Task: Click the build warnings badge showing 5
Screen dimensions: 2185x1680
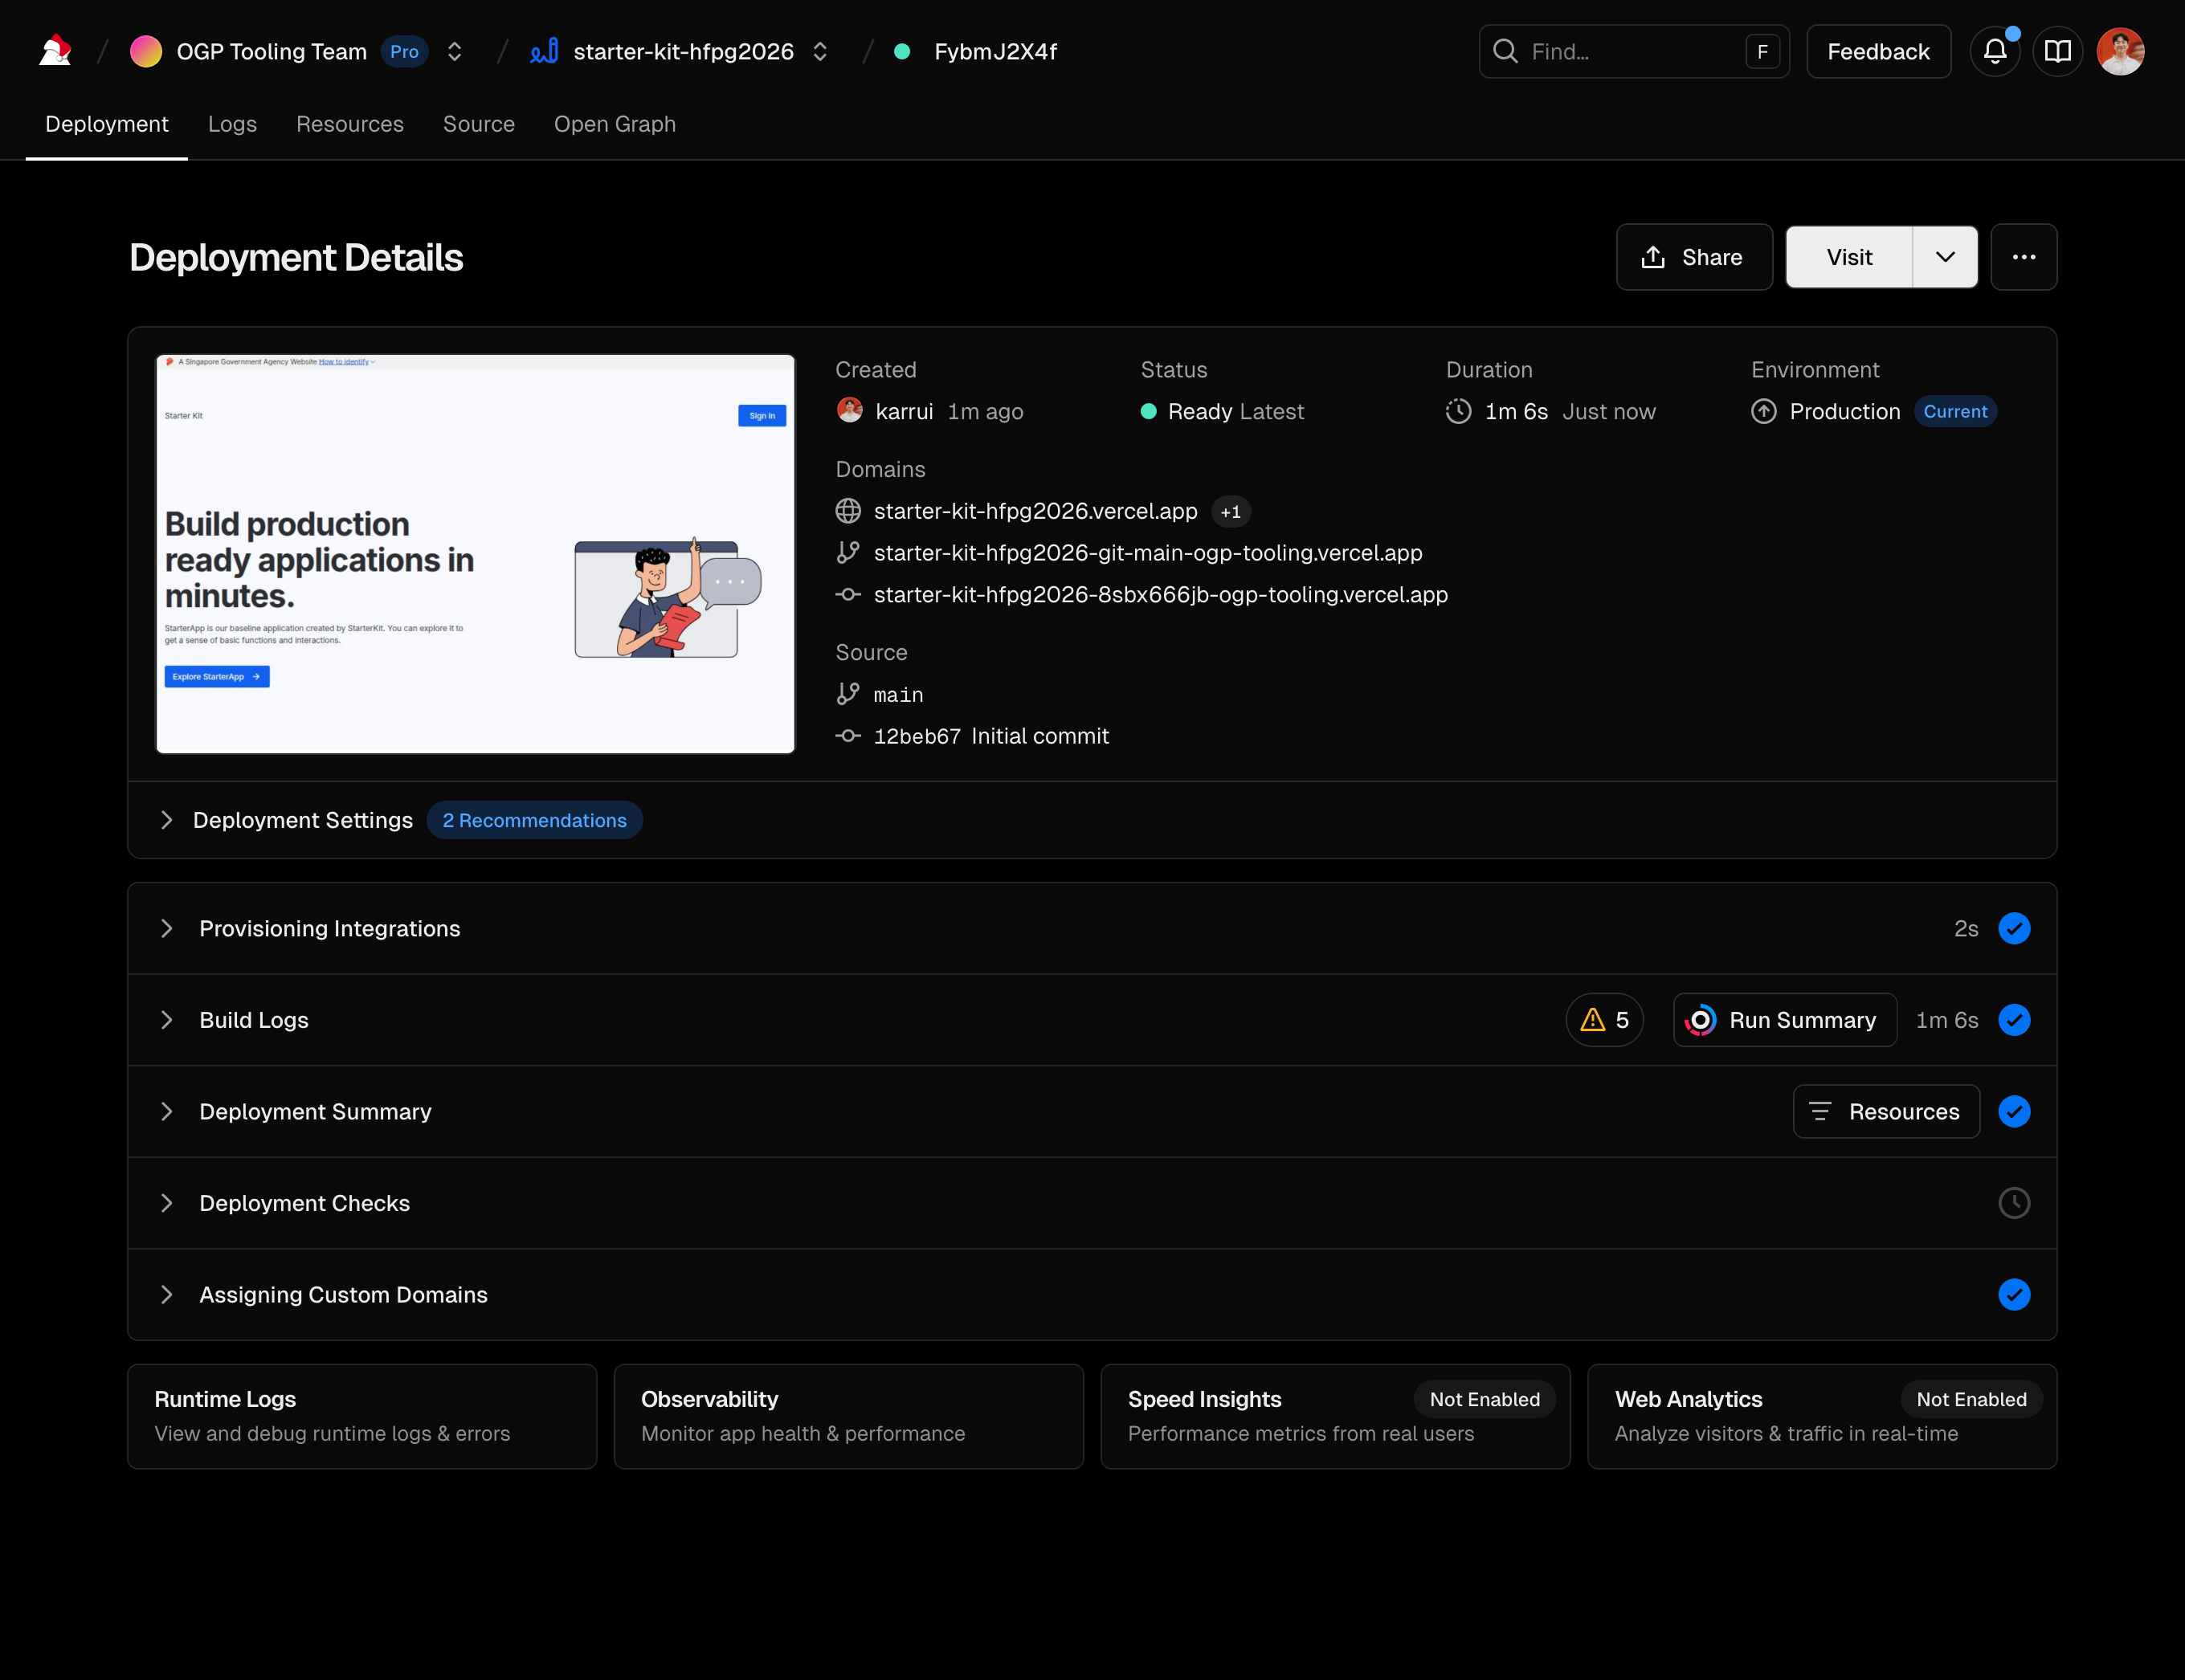Action: (x=1603, y=1020)
